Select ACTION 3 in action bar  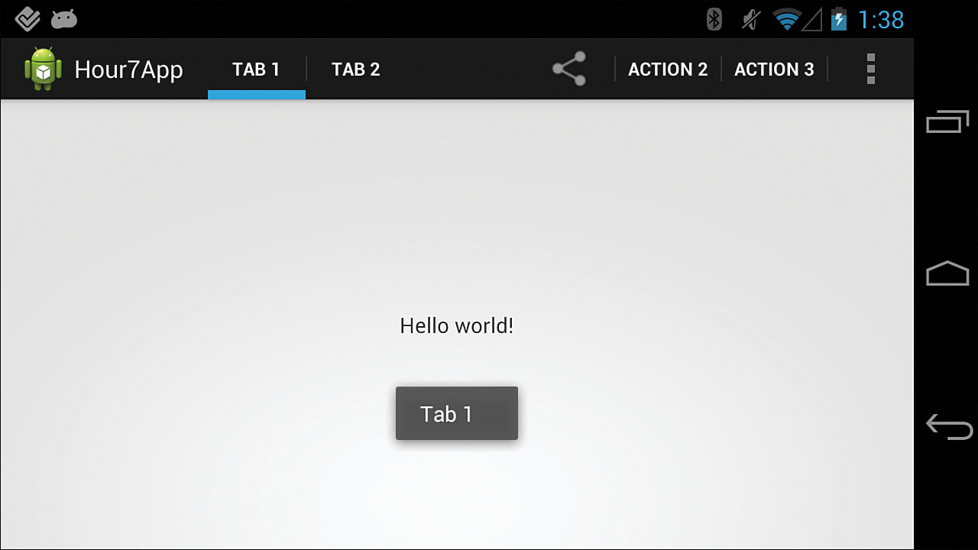(774, 70)
